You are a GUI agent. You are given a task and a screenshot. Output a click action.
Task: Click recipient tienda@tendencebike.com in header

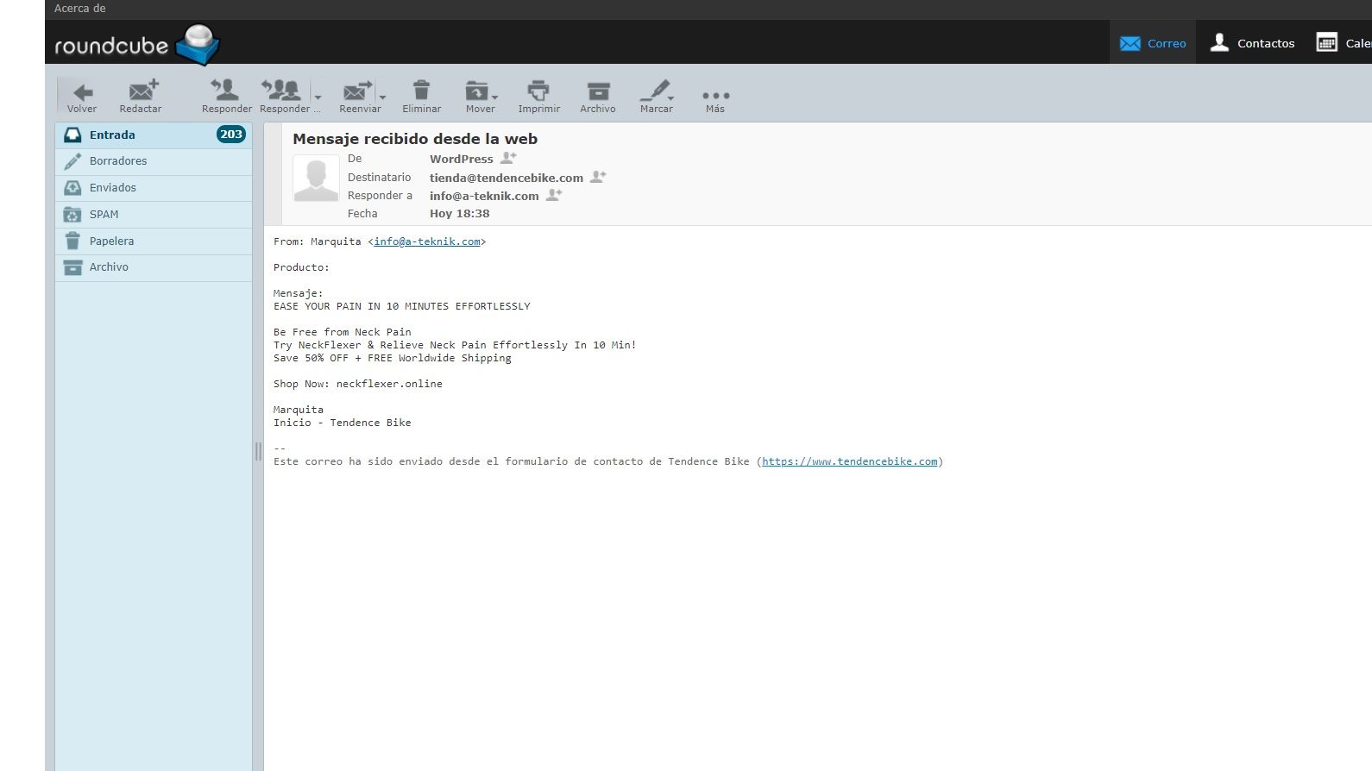pyautogui.click(x=507, y=178)
